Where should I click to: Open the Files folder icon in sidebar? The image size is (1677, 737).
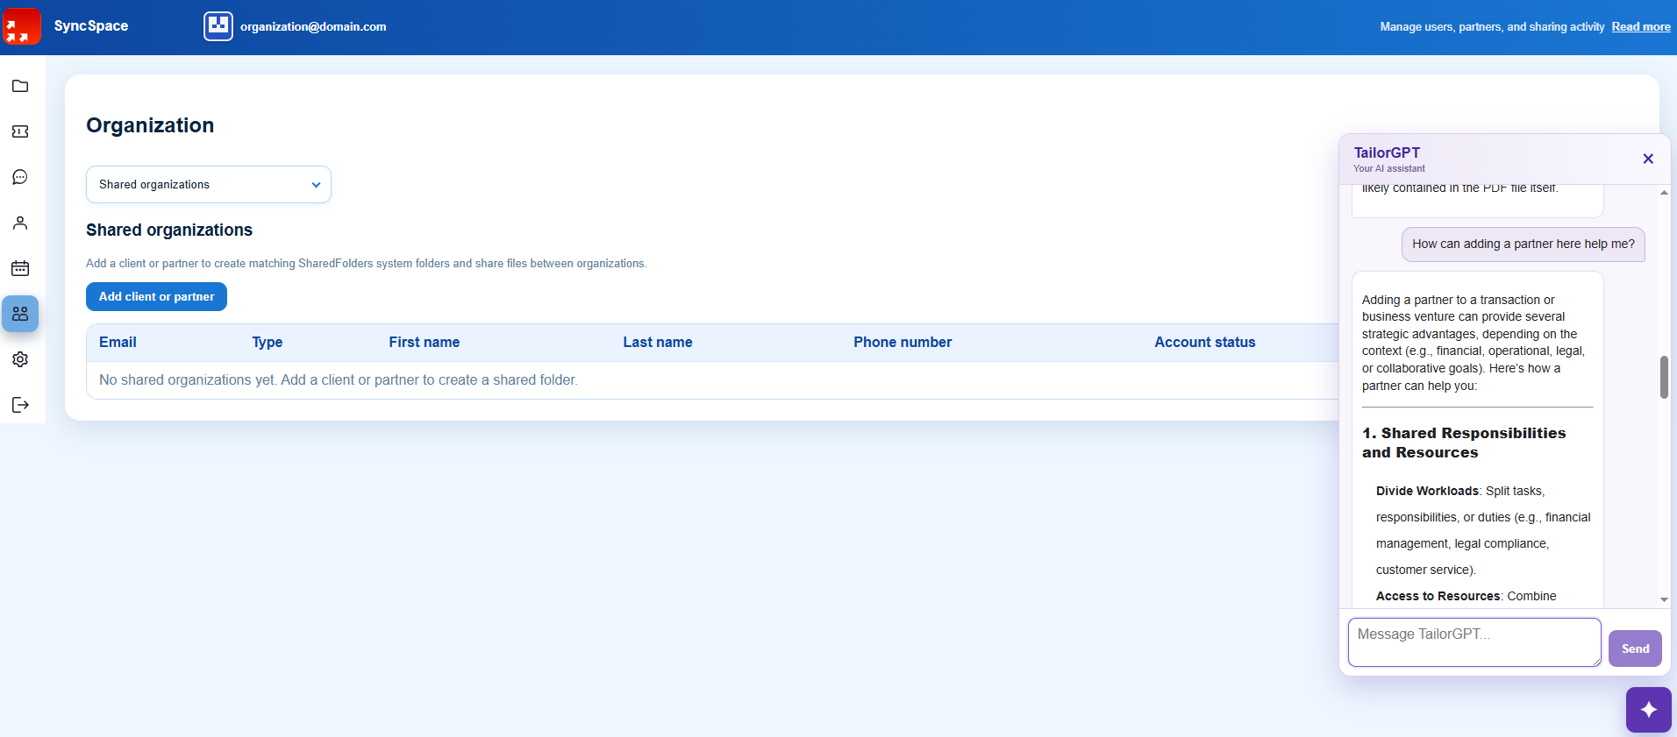pos(20,86)
